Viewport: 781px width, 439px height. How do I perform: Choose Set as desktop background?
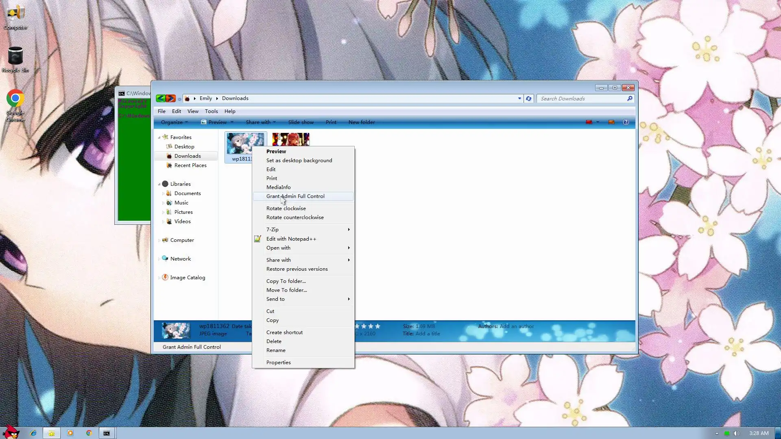[299, 161]
